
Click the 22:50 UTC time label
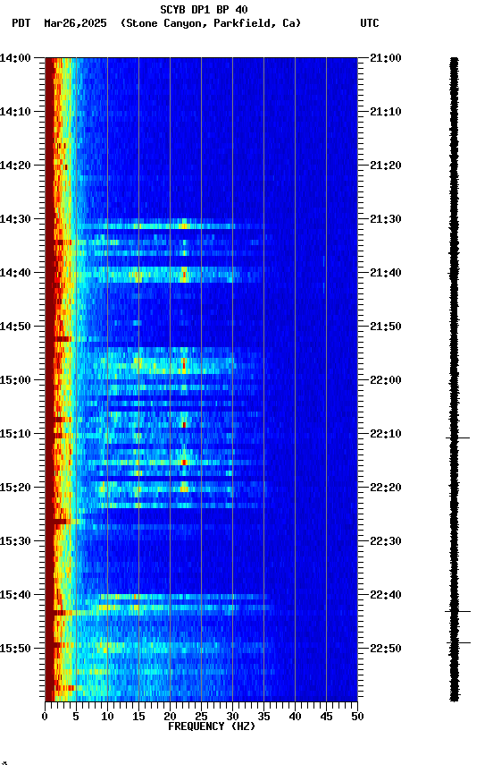tap(386, 649)
